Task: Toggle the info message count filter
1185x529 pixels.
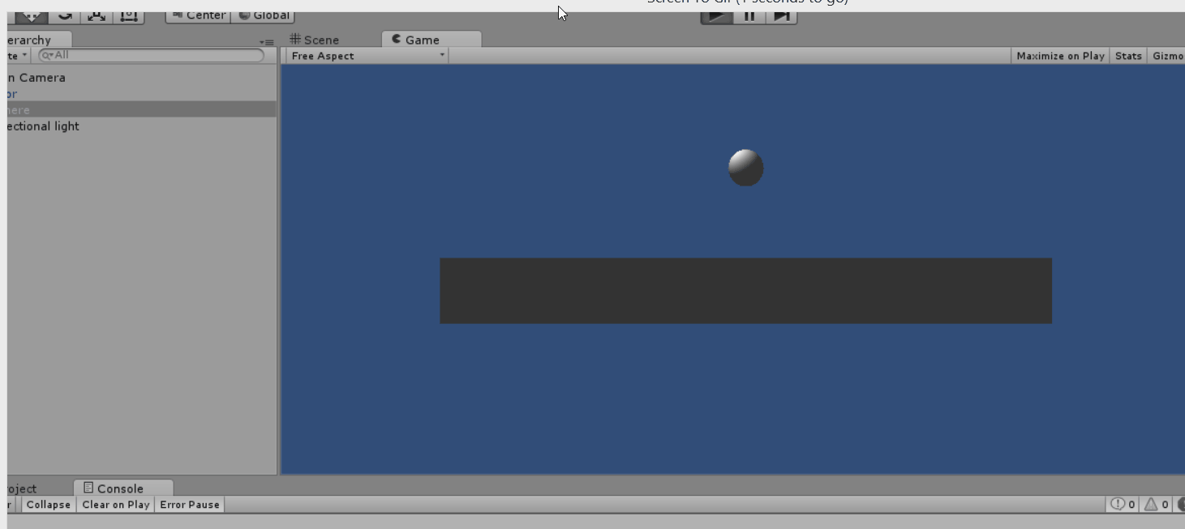Action: click(x=1123, y=504)
